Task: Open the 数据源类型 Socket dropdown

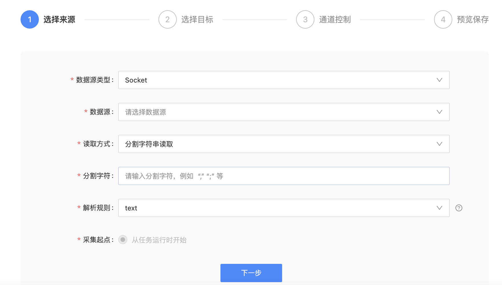Action: (284, 80)
